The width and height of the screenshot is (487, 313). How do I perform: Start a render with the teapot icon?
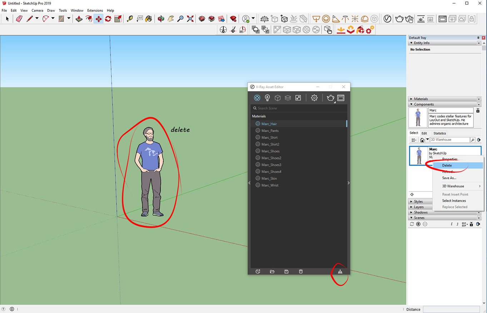pos(330,97)
